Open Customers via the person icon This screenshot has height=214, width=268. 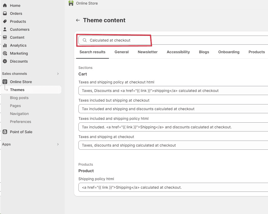click(5, 29)
